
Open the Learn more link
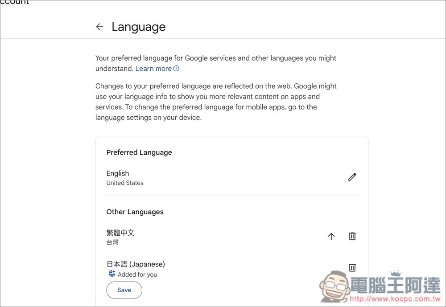tap(153, 69)
